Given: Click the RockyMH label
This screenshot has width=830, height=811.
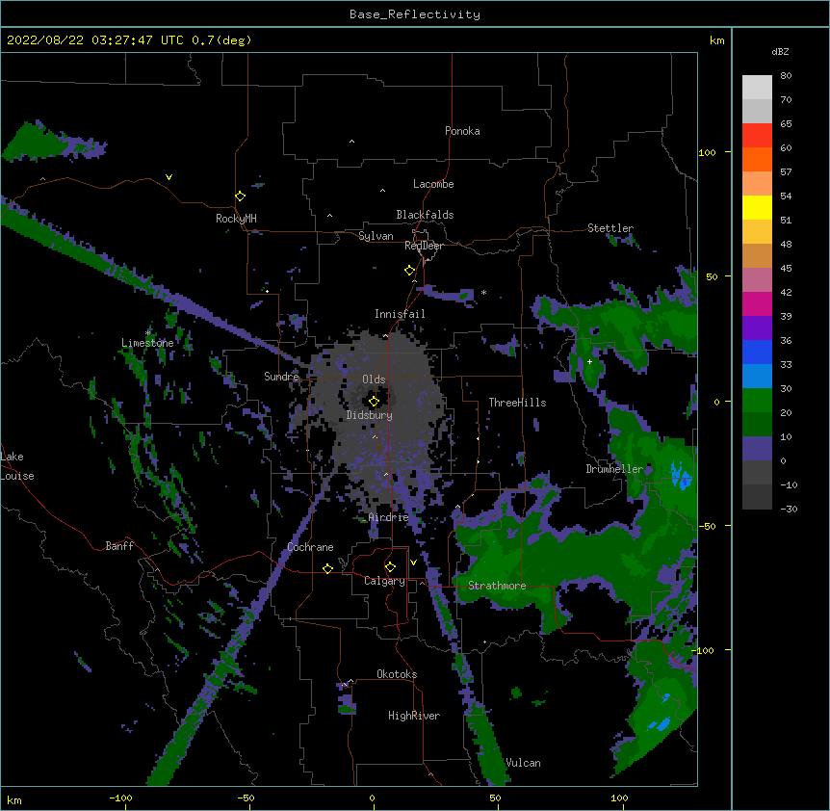Looking at the screenshot, I should (x=236, y=219).
